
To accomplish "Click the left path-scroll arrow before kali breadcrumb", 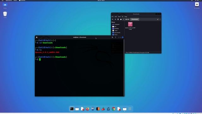I will coord(123,19).
